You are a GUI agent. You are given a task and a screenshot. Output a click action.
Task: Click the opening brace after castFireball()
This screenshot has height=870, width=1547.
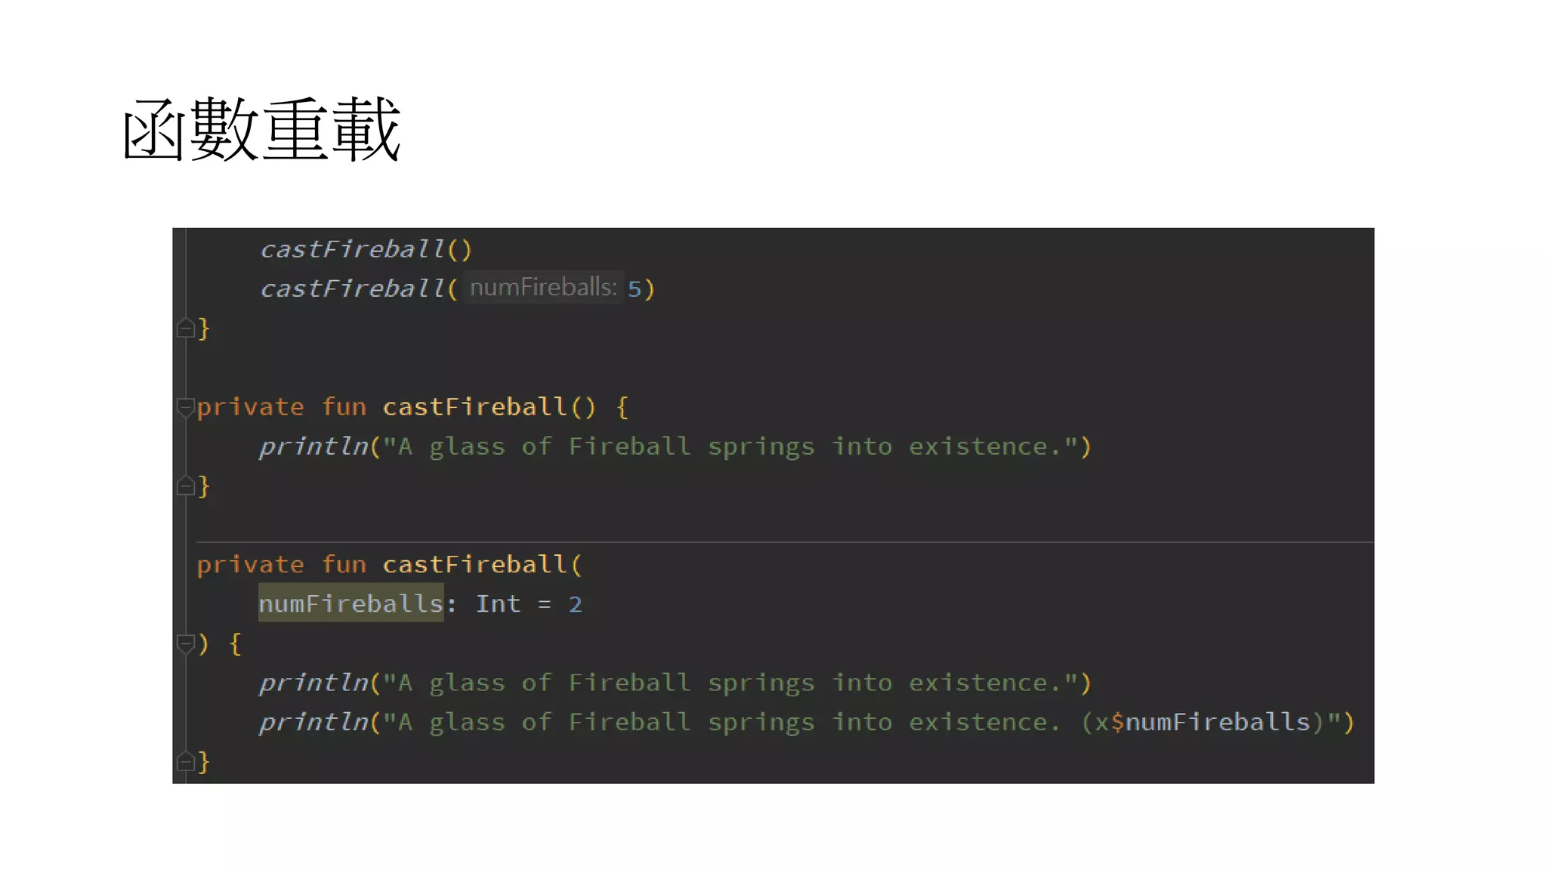622,407
